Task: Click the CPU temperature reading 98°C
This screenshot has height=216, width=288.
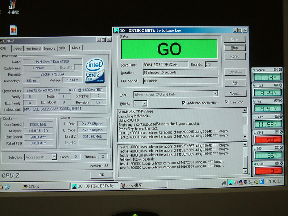Action: click(268, 140)
